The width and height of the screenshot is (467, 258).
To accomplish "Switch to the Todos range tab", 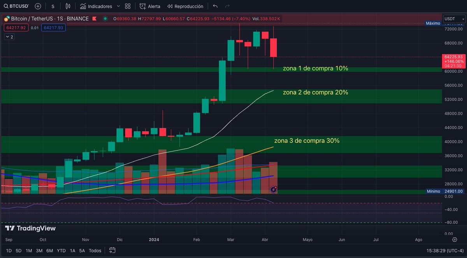I will [x=95, y=251].
